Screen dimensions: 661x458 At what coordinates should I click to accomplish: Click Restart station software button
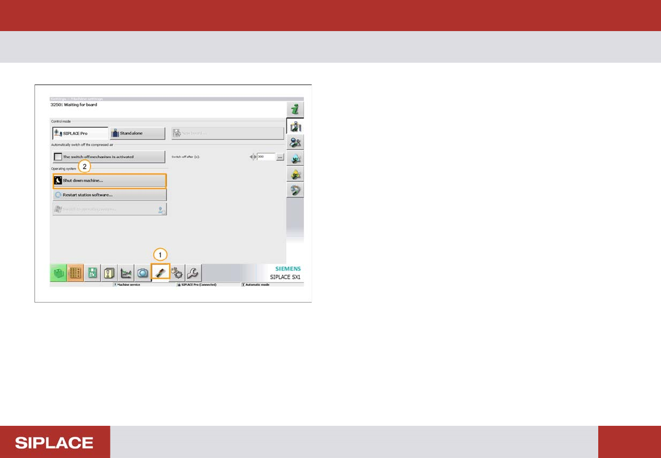(x=109, y=195)
